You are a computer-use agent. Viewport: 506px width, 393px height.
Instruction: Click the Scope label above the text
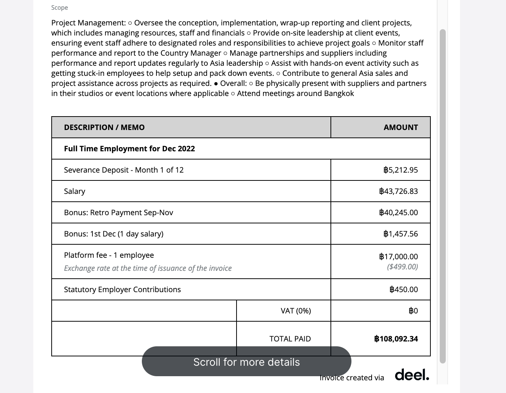click(x=59, y=7)
